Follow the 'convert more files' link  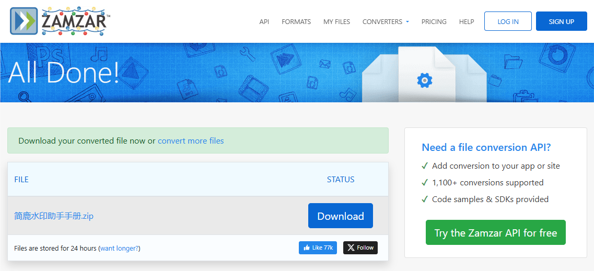[x=191, y=140]
